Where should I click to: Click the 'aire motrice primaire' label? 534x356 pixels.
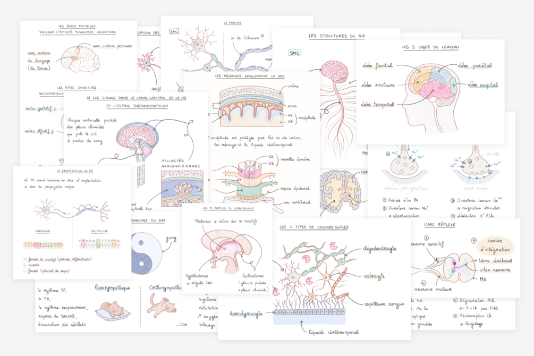[x=112, y=46]
